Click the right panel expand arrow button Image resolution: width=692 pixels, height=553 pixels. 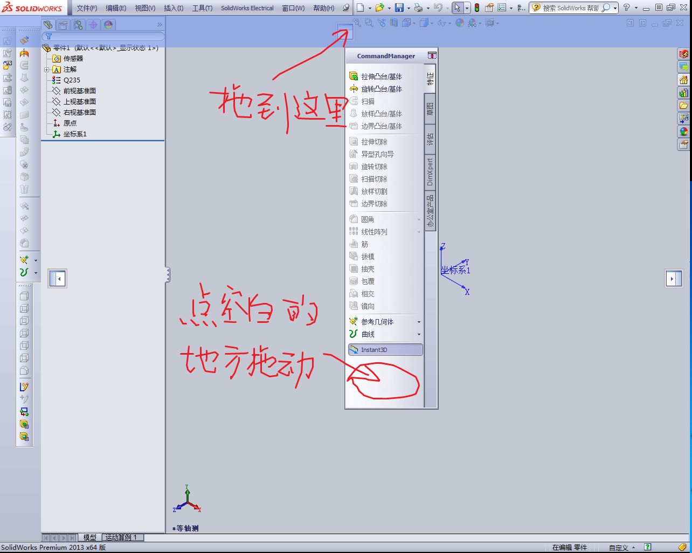point(674,279)
